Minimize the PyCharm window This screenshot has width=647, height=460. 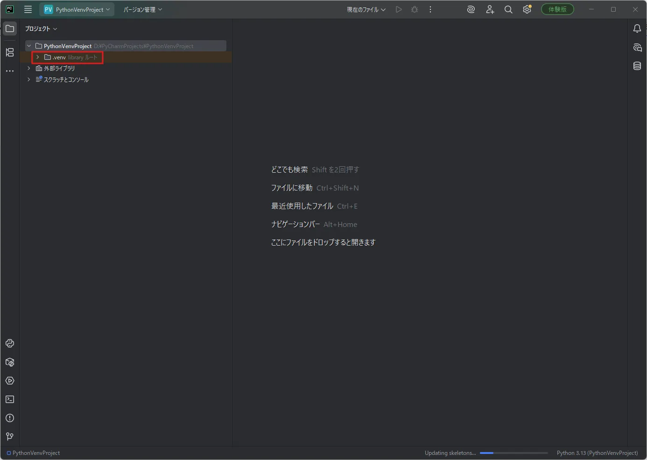pyautogui.click(x=591, y=9)
